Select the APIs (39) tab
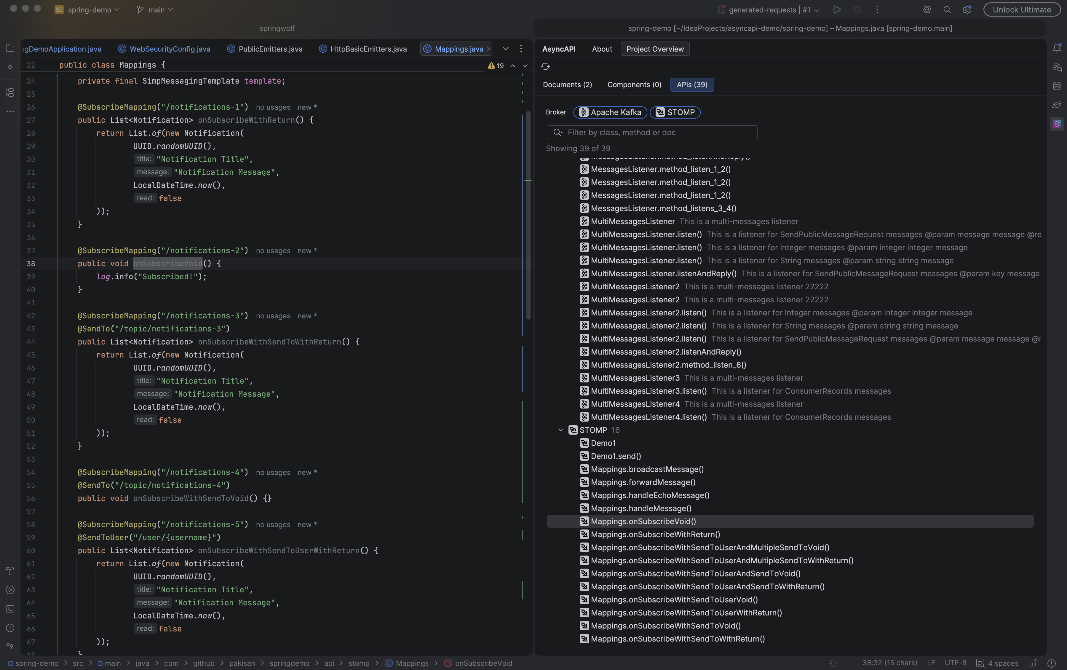Screen dimensions: 1067x670 tap(692, 84)
